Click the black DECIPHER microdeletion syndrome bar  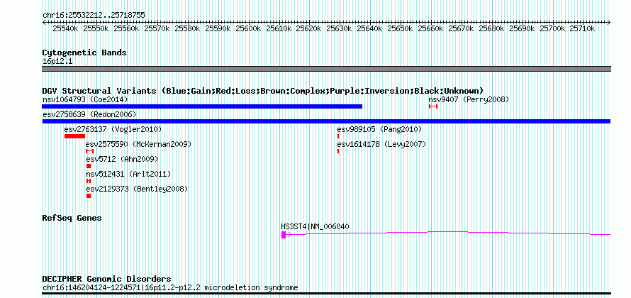(x=326, y=294)
